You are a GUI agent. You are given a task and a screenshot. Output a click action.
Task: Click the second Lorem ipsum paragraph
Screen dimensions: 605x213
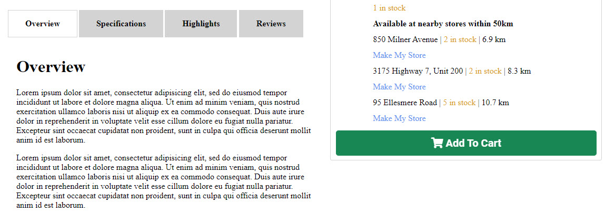pos(163,181)
